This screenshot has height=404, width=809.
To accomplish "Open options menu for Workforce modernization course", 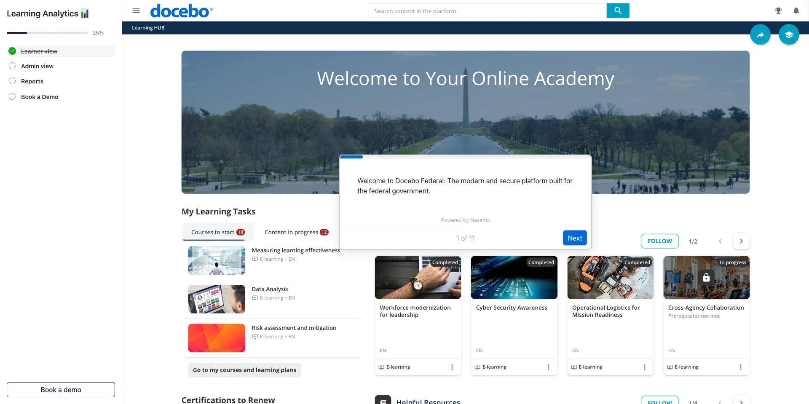I will (x=452, y=367).
